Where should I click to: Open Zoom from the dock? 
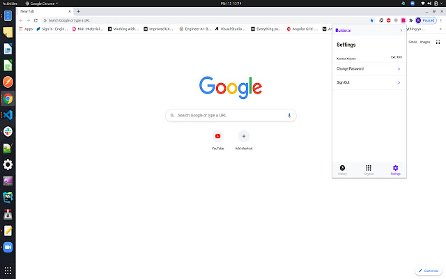[x=8, y=247]
